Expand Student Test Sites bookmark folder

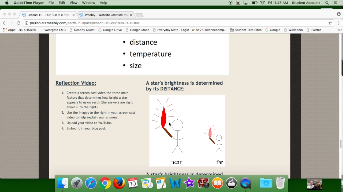(x=246, y=30)
